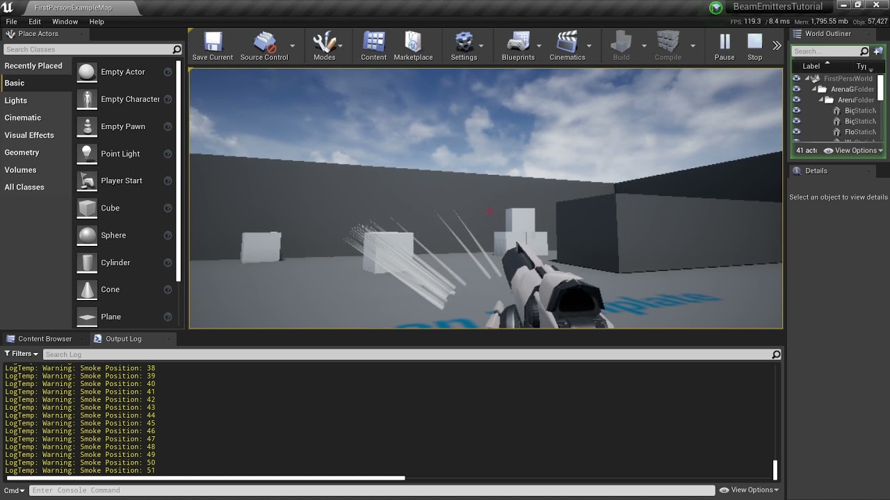
Task: Select the Empty Actor icon in Place Actors
Action: pos(87,72)
